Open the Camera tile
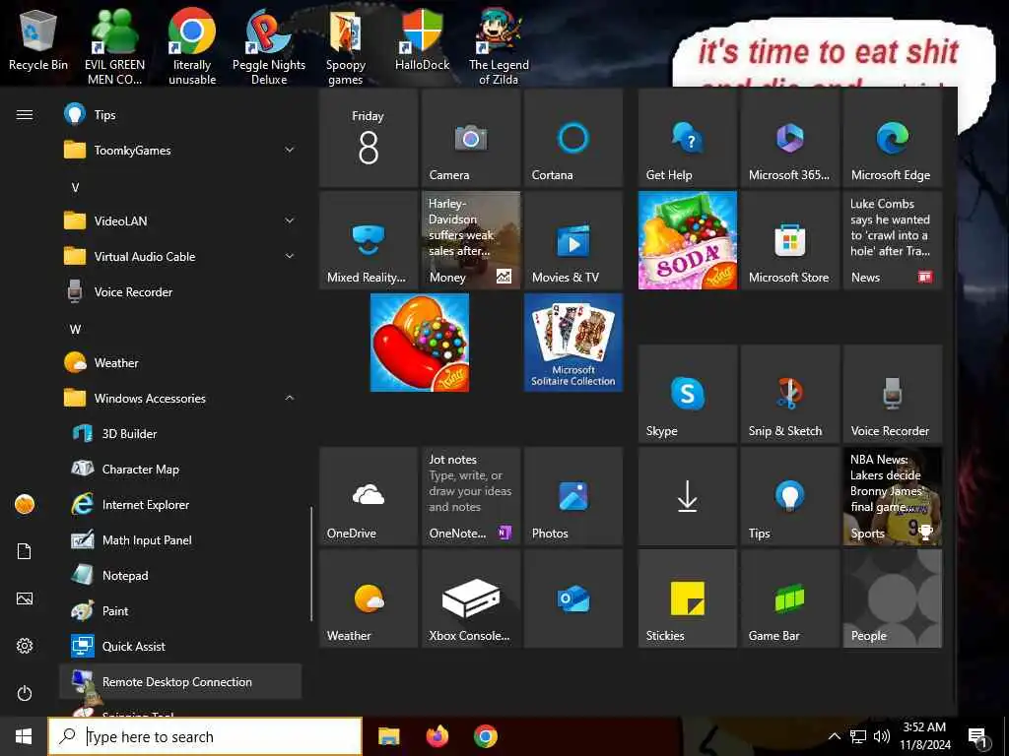 (x=470, y=138)
